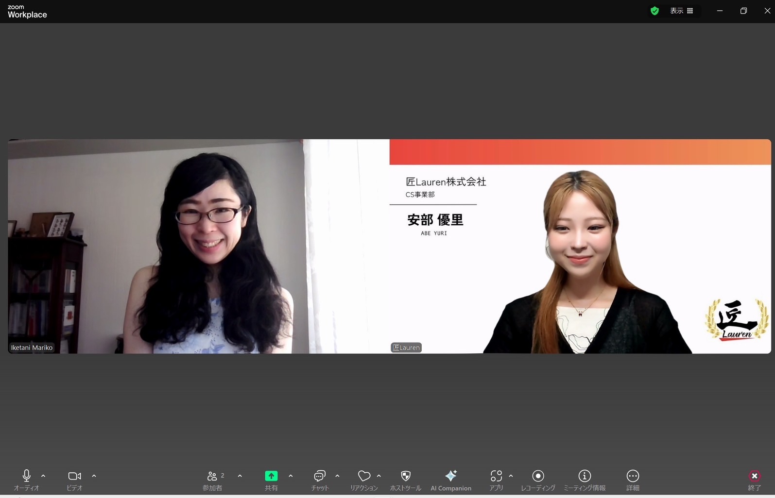Select Iketani Mariko's video tile
Image resolution: width=775 pixels, height=498 pixels.
click(x=199, y=246)
